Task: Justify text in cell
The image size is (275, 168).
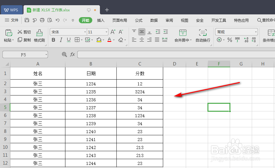Action: pos(157,40)
